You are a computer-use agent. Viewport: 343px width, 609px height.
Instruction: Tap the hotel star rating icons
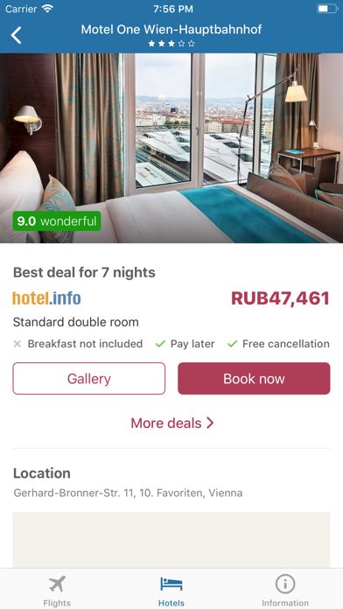pos(171,44)
